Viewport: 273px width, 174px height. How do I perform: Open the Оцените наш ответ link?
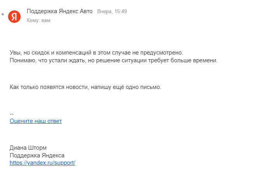(x=36, y=121)
